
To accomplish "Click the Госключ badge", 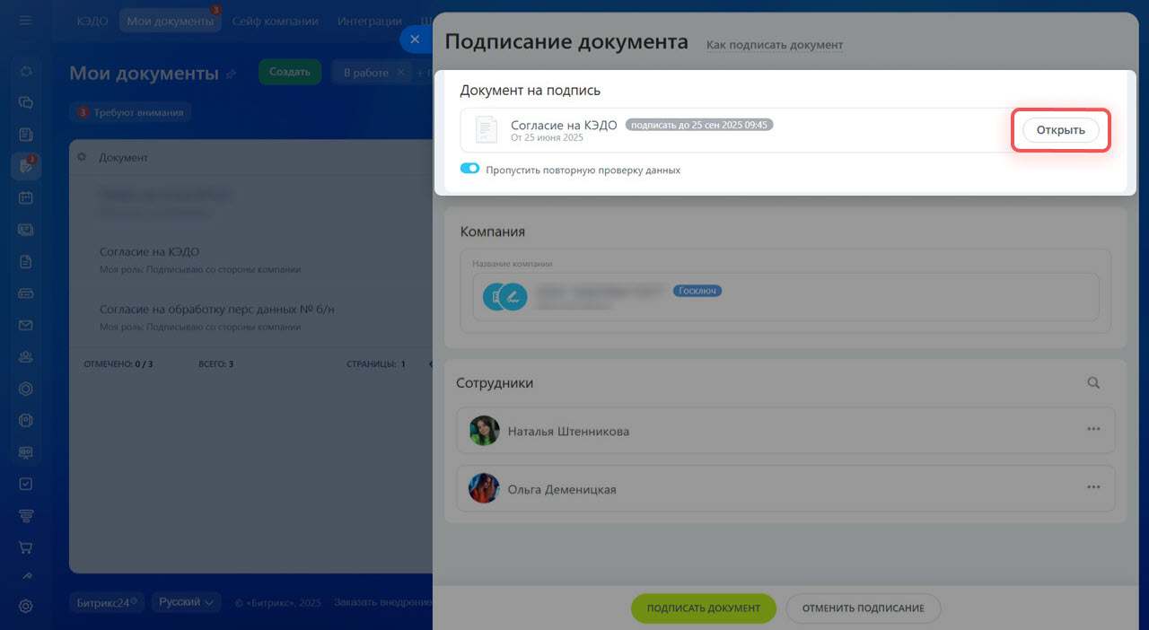I will (698, 291).
